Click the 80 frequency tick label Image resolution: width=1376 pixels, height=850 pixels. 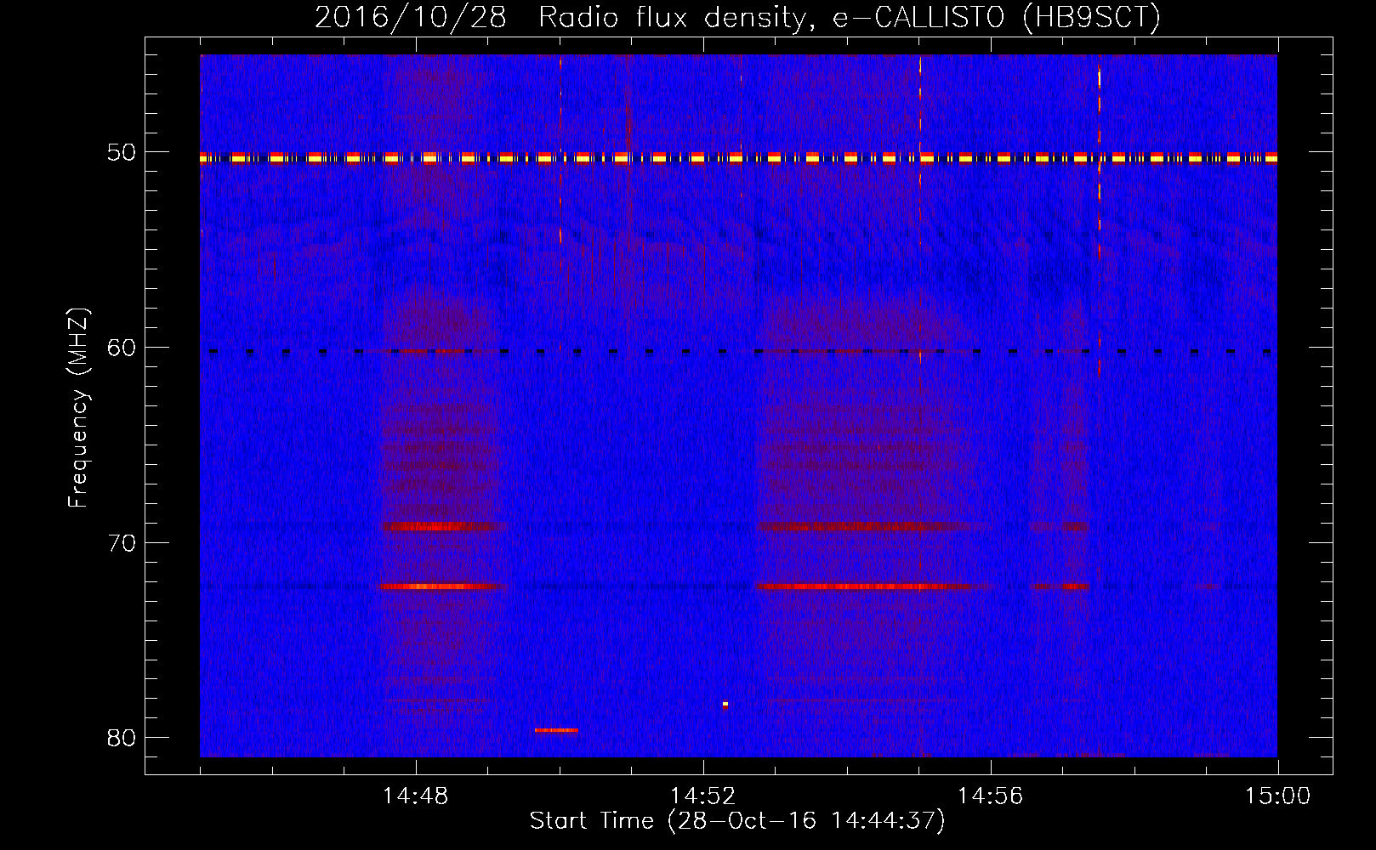click(x=122, y=738)
